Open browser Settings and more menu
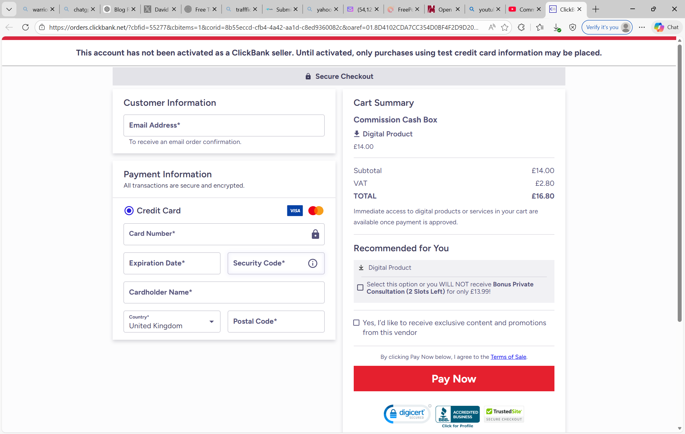The height and width of the screenshot is (434, 685). [x=642, y=27]
